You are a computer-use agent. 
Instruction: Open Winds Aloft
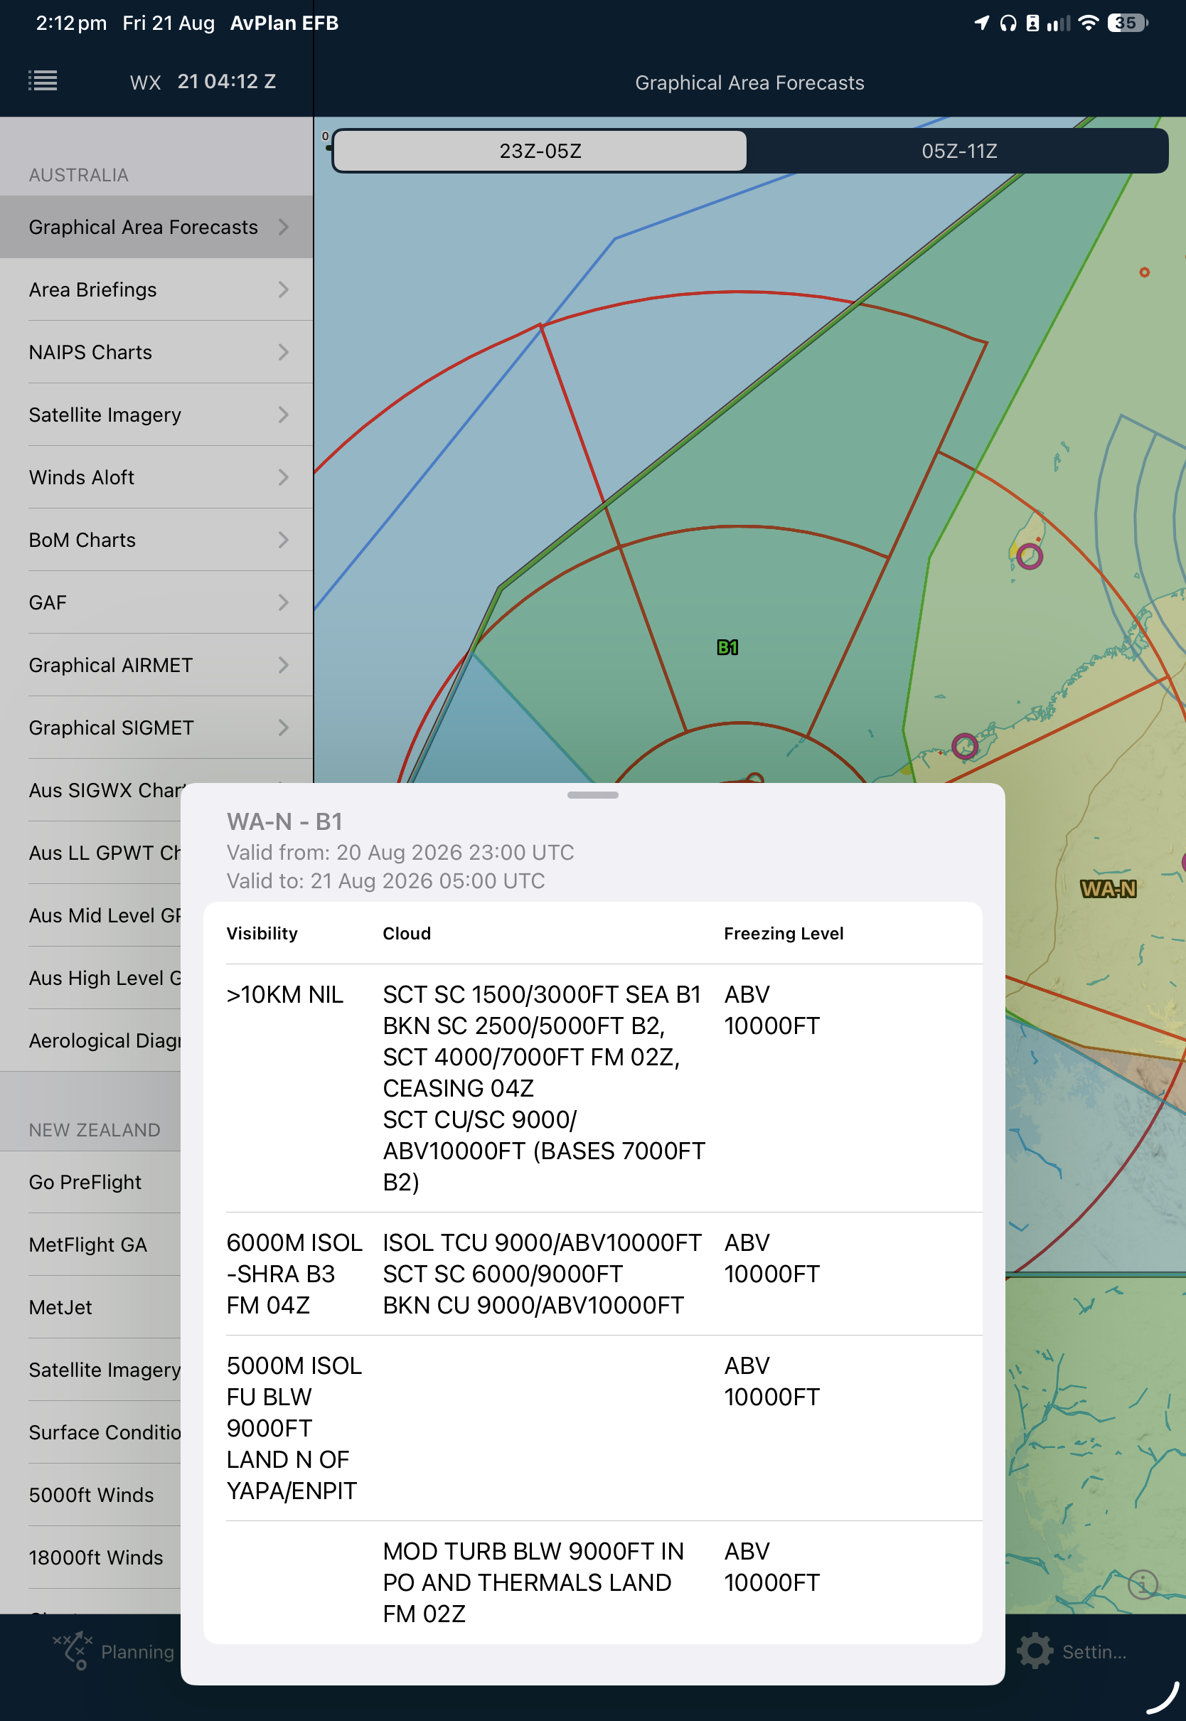156,477
